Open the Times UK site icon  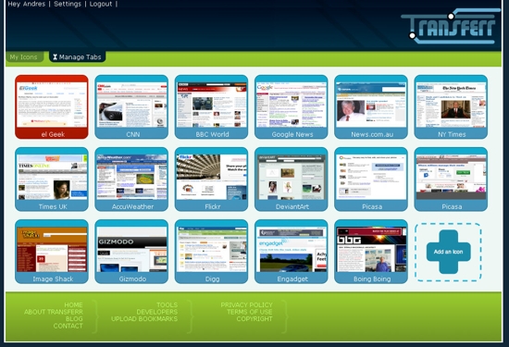coord(52,180)
